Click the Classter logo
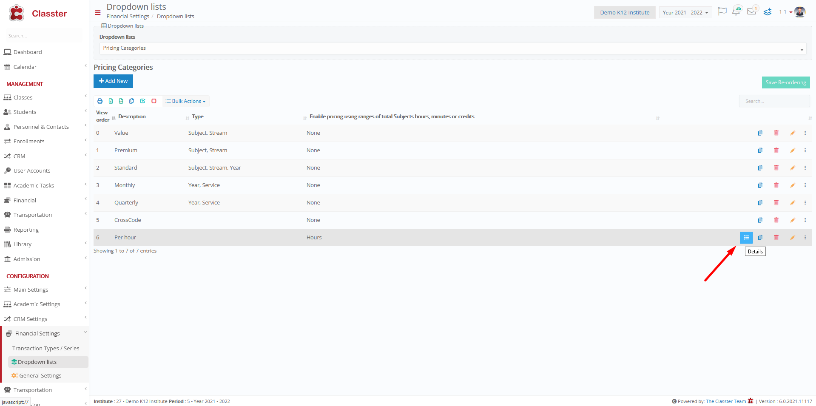 [x=38, y=13]
